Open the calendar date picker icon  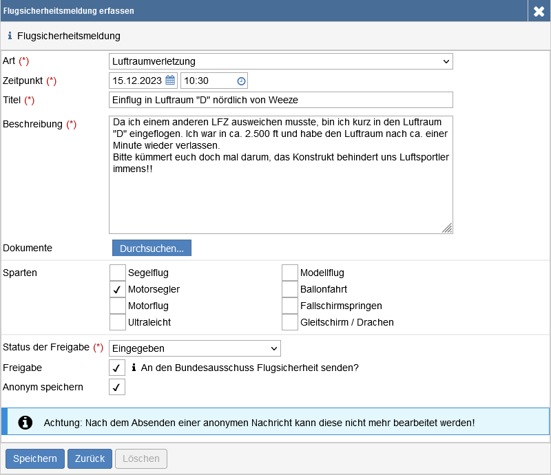point(170,81)
